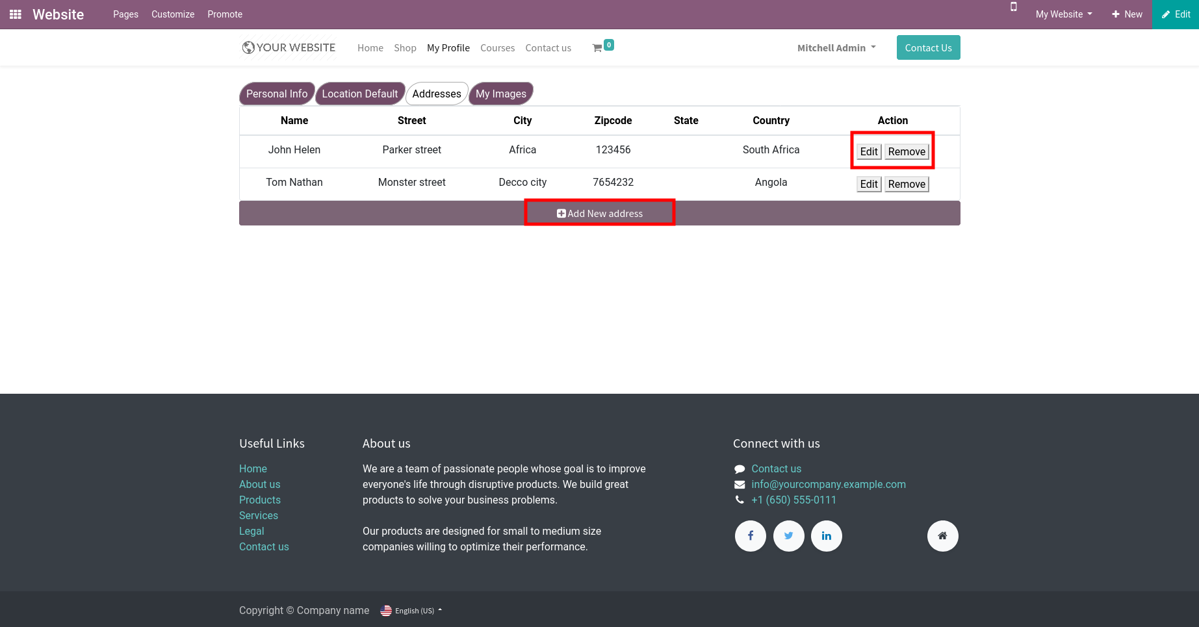This screenshot has height=627, width=1199.
Task: Click the mobile preview icon
Action: click(1013, 7)
